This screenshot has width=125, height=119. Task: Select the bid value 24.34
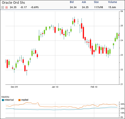(73, 7)
